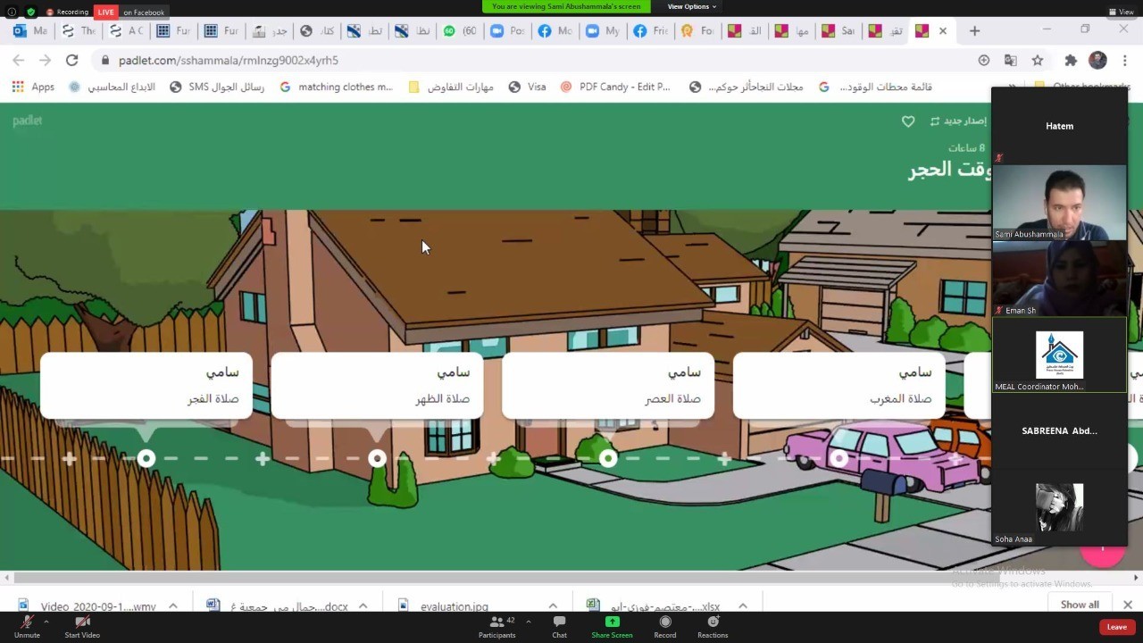The width and height of the screenshot is (1143, 643).
Task: Open the PDF Candy bookmark
Action: 615,87
